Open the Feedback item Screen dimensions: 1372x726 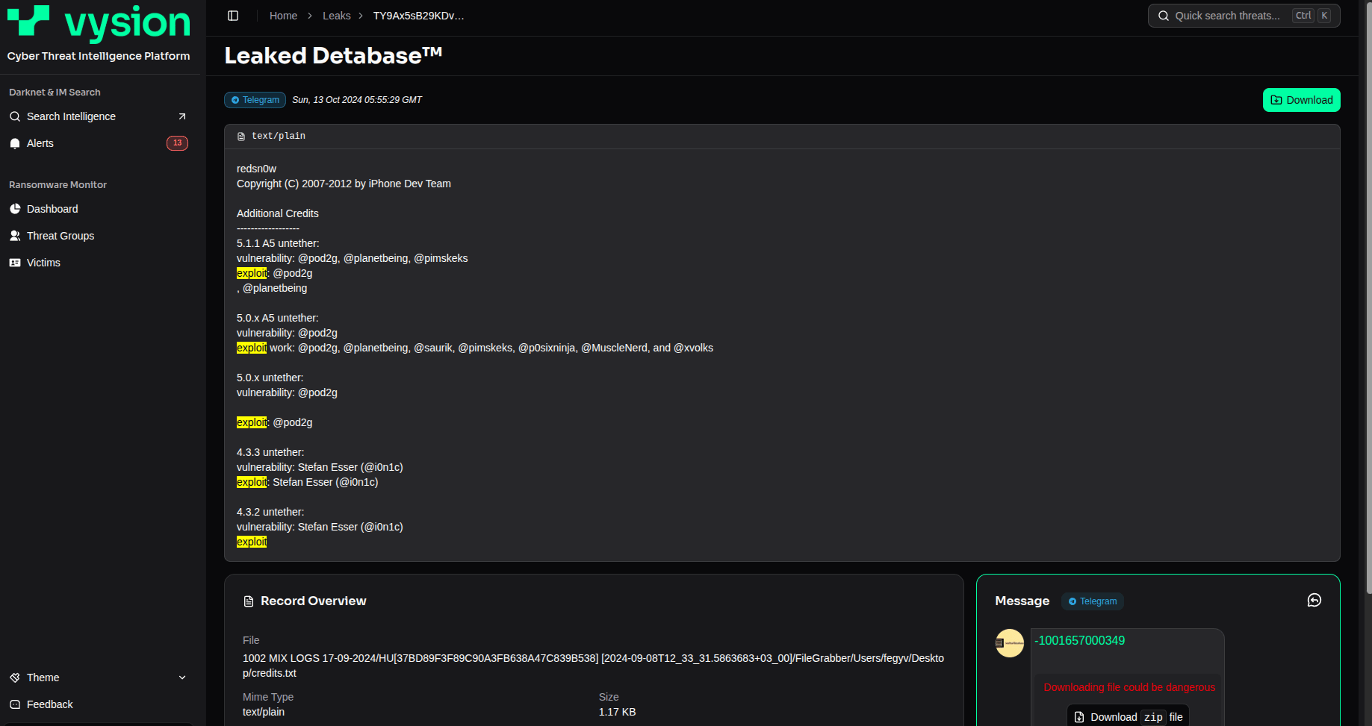tap(99, 704)
